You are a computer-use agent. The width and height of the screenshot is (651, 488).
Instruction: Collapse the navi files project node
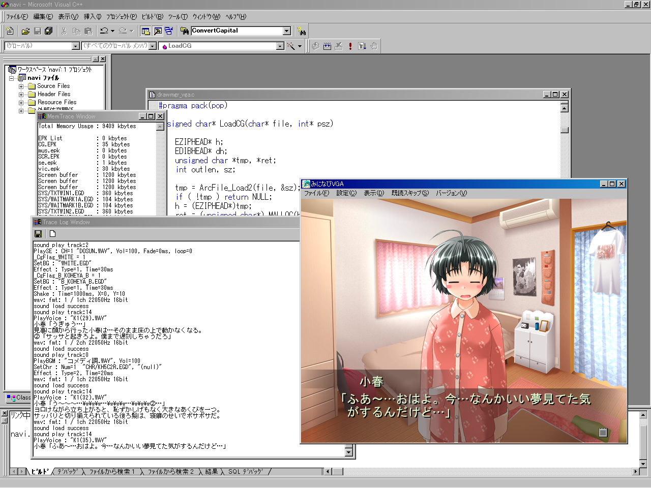(x=11, y=78)
